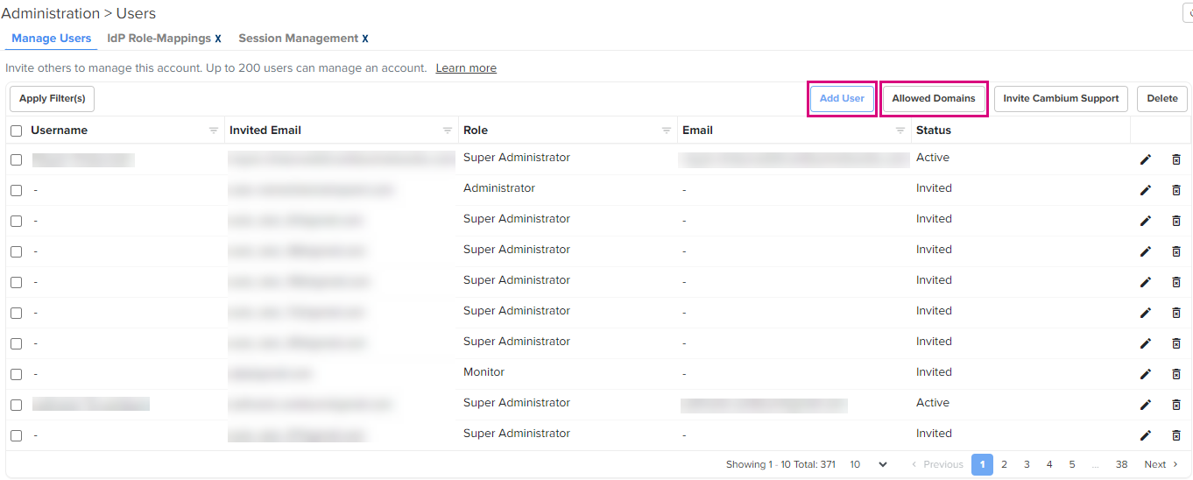Edit the first Super Administrator row
The height and width of the screenshot is (480, 1193).
1145,159
